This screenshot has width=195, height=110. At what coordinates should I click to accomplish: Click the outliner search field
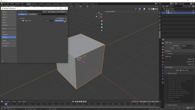[177, 6]
